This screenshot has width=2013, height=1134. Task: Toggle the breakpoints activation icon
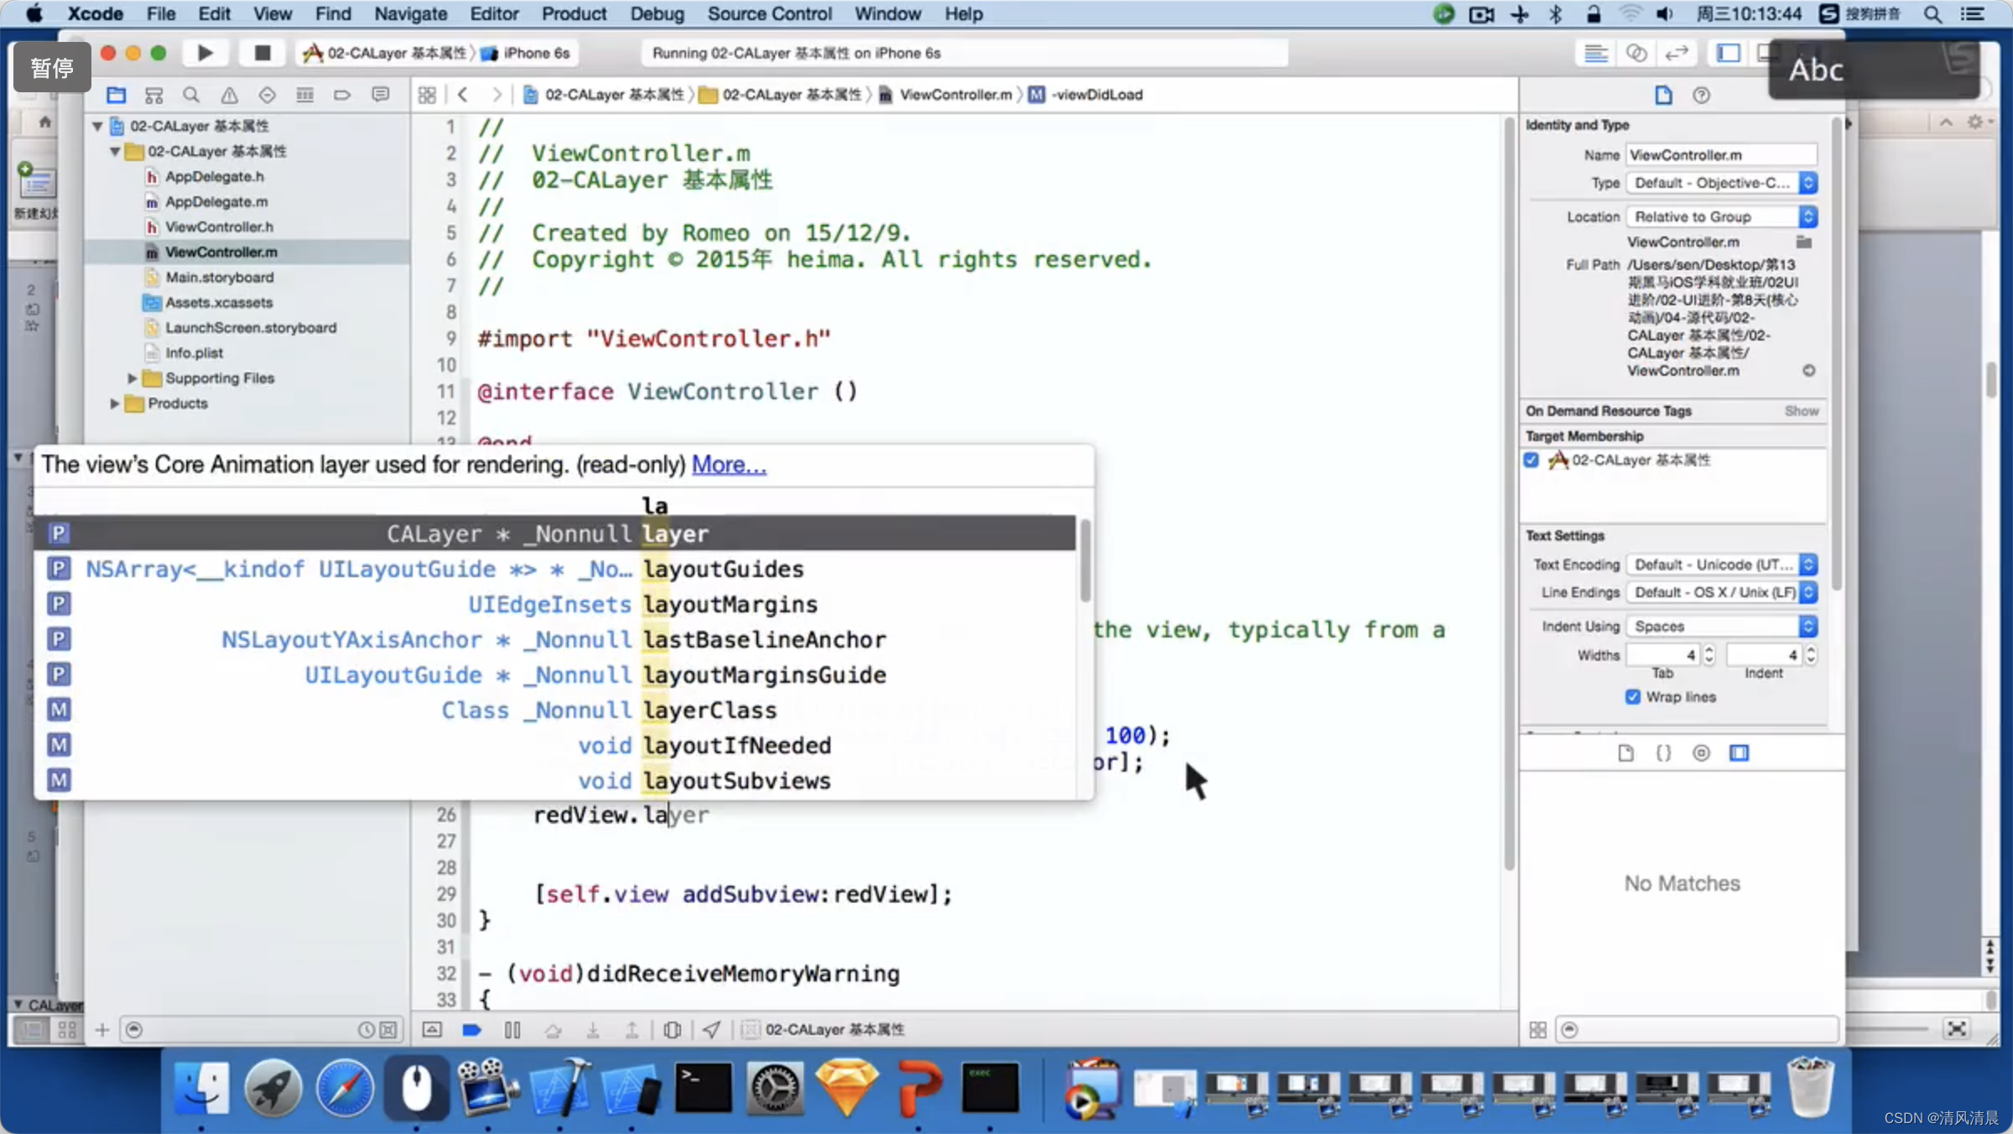click(x=471, y=1029)
